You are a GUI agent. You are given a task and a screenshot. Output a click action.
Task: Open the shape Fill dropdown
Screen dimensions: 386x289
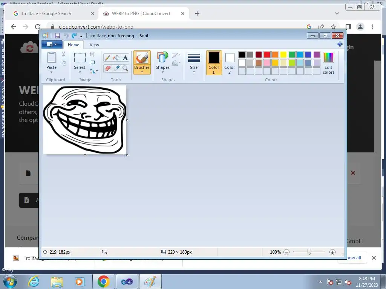[x=176, y=63]
